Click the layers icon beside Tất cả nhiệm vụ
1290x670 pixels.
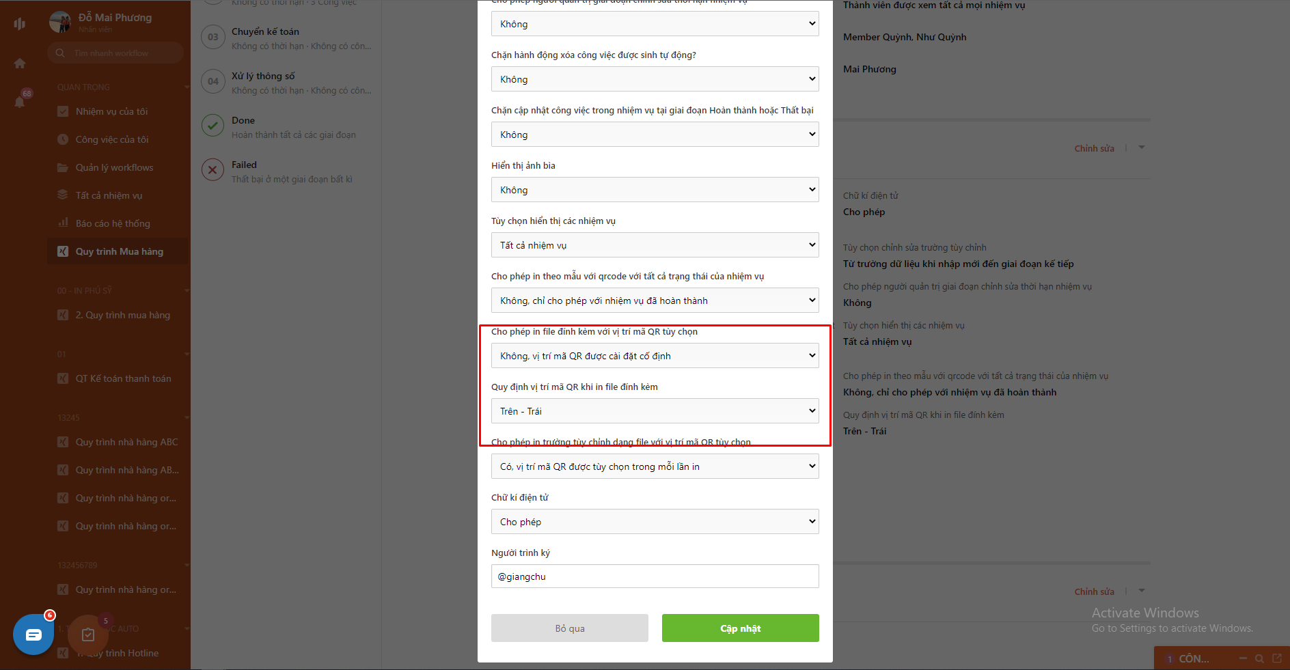[63, 195]
